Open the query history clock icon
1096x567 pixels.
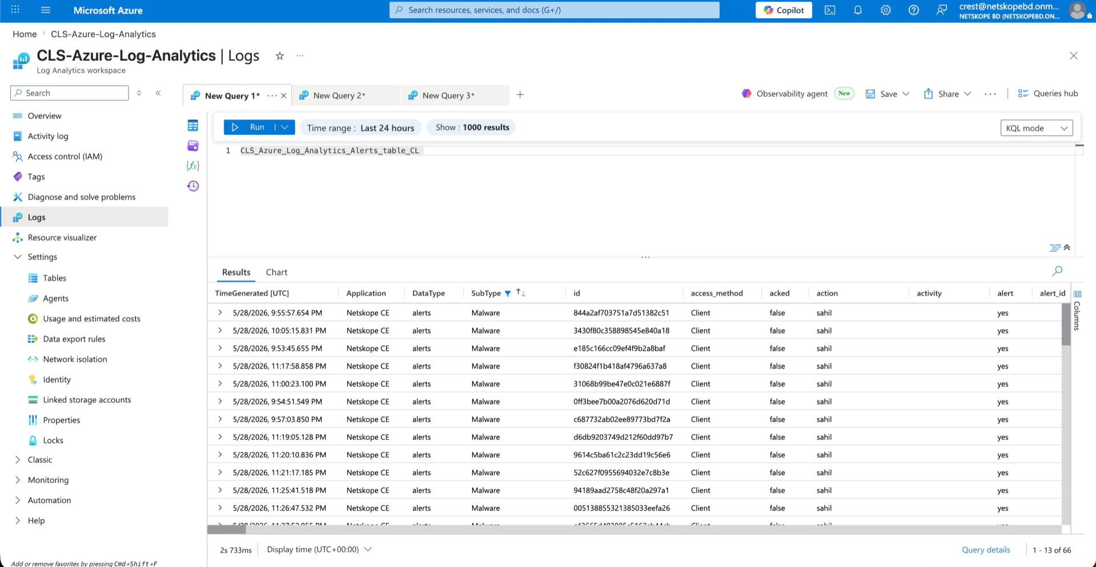tap(193, 186)
